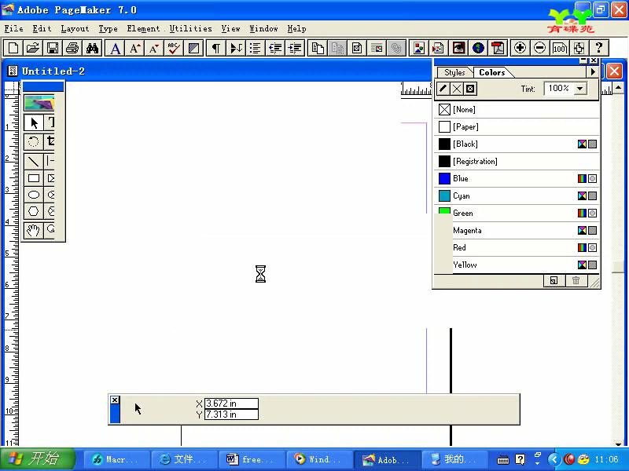Toggle the Both stroke and fill button
629x471 pixels.
[x=470, y=89]
